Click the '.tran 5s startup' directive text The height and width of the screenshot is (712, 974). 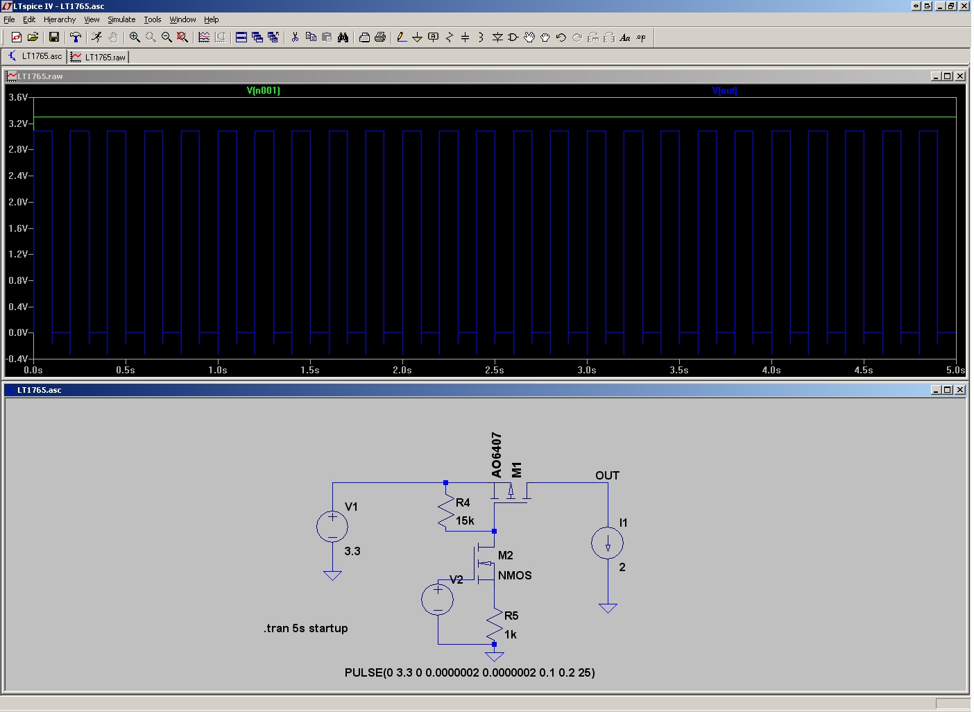[305, 628]
